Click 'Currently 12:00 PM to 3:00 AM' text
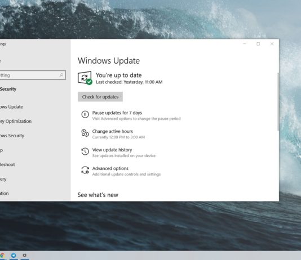Image resolution: width=301 pixels, height=260 pixels. [x=118, y=137]
